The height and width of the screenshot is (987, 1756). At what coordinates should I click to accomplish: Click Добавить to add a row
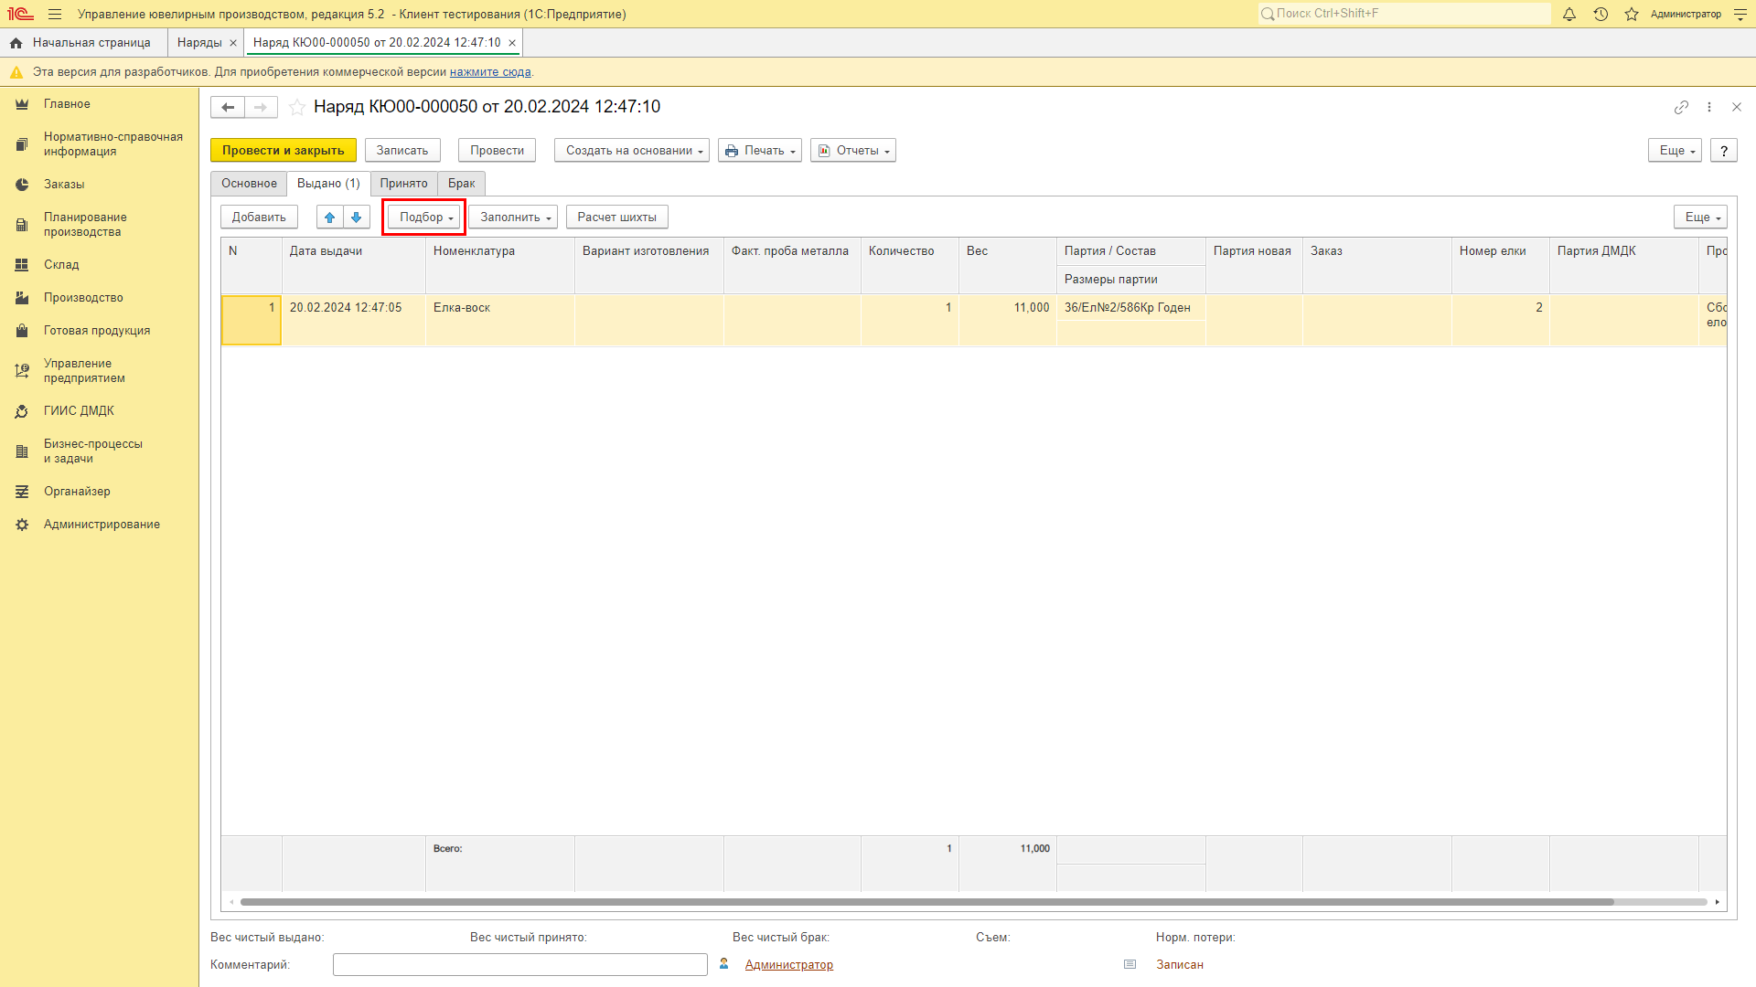point(259,218)
